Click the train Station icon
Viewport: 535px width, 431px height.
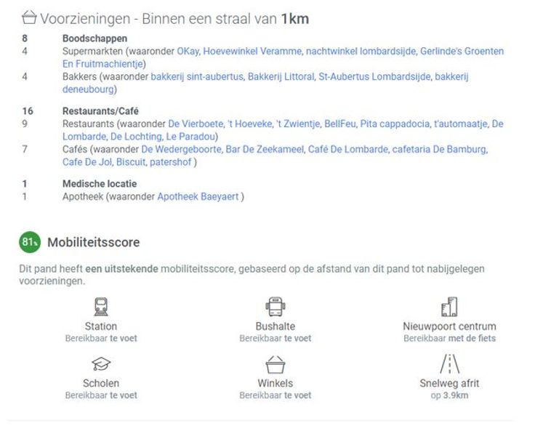101,307
